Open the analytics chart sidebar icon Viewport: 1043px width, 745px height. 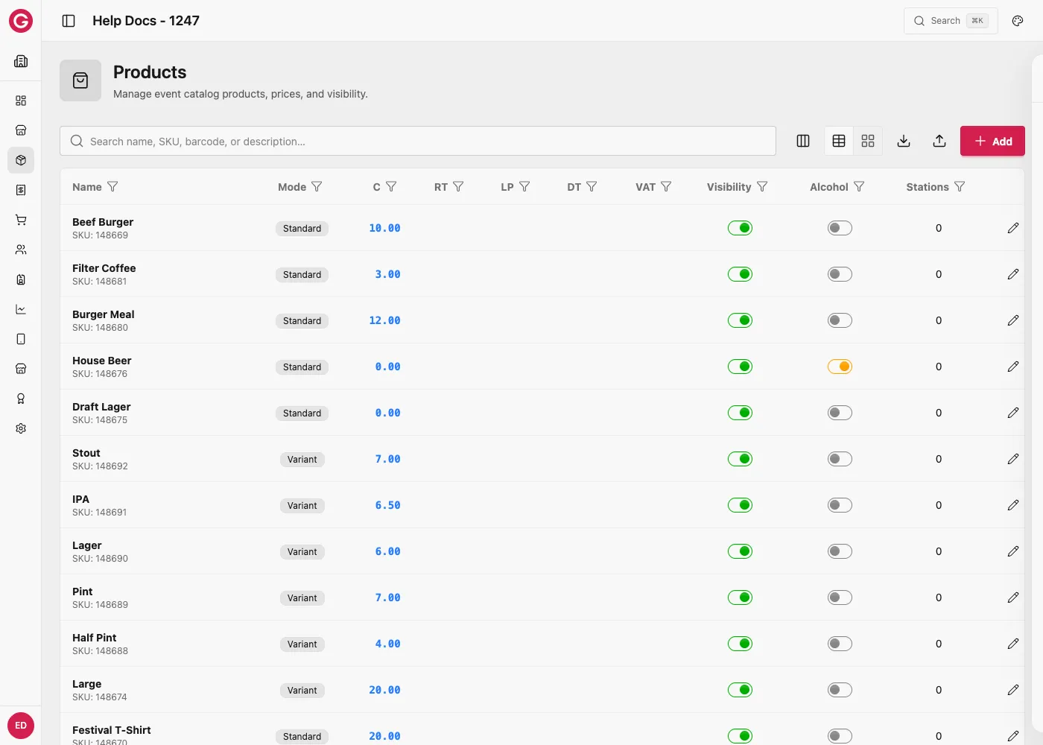21,309
